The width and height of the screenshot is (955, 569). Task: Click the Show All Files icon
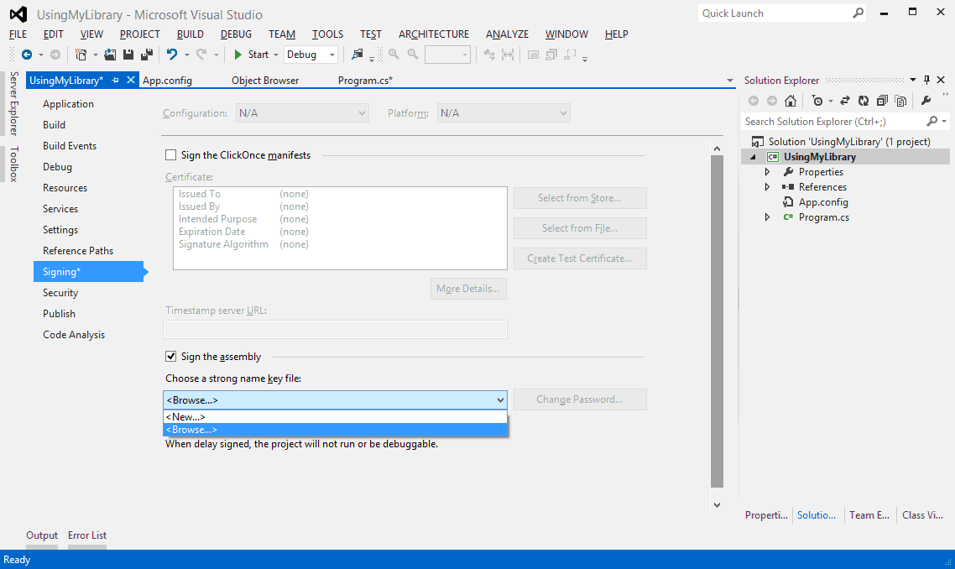tap(901, 100)
